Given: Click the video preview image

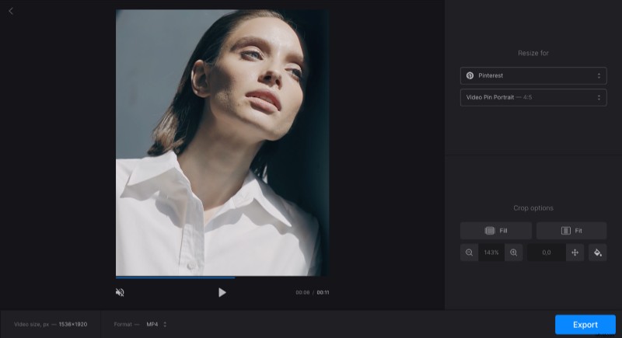Looking at the screenshot, I should pyautogui.click(x=222, y=143).
